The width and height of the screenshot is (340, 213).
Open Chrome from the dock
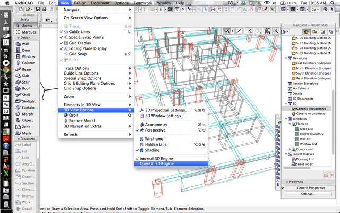6,70
